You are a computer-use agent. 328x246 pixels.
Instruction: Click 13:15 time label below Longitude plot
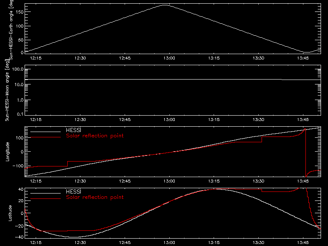(214, 181)
